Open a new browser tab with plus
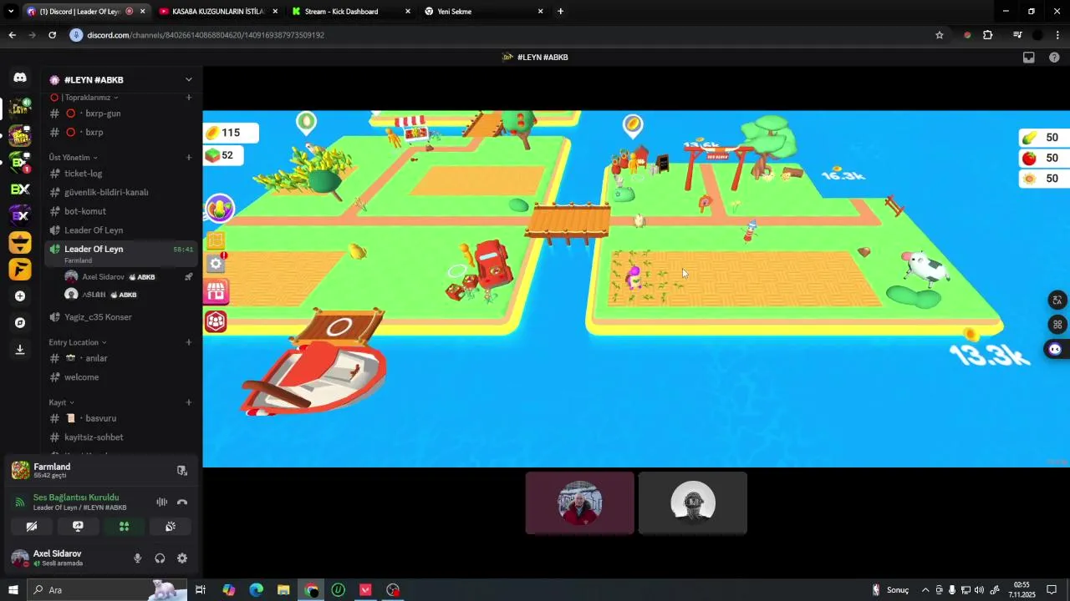This screenshot has height=601, width=1070. pyautogui.click(x=560, y=12)
